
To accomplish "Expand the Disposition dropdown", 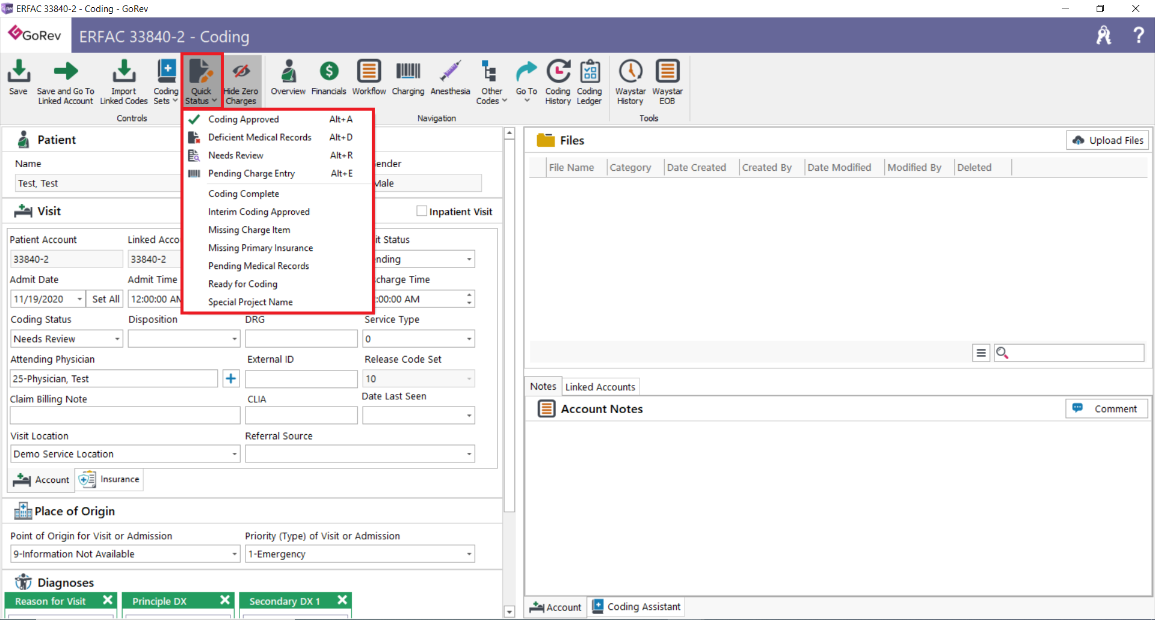I will pos(235,339).
